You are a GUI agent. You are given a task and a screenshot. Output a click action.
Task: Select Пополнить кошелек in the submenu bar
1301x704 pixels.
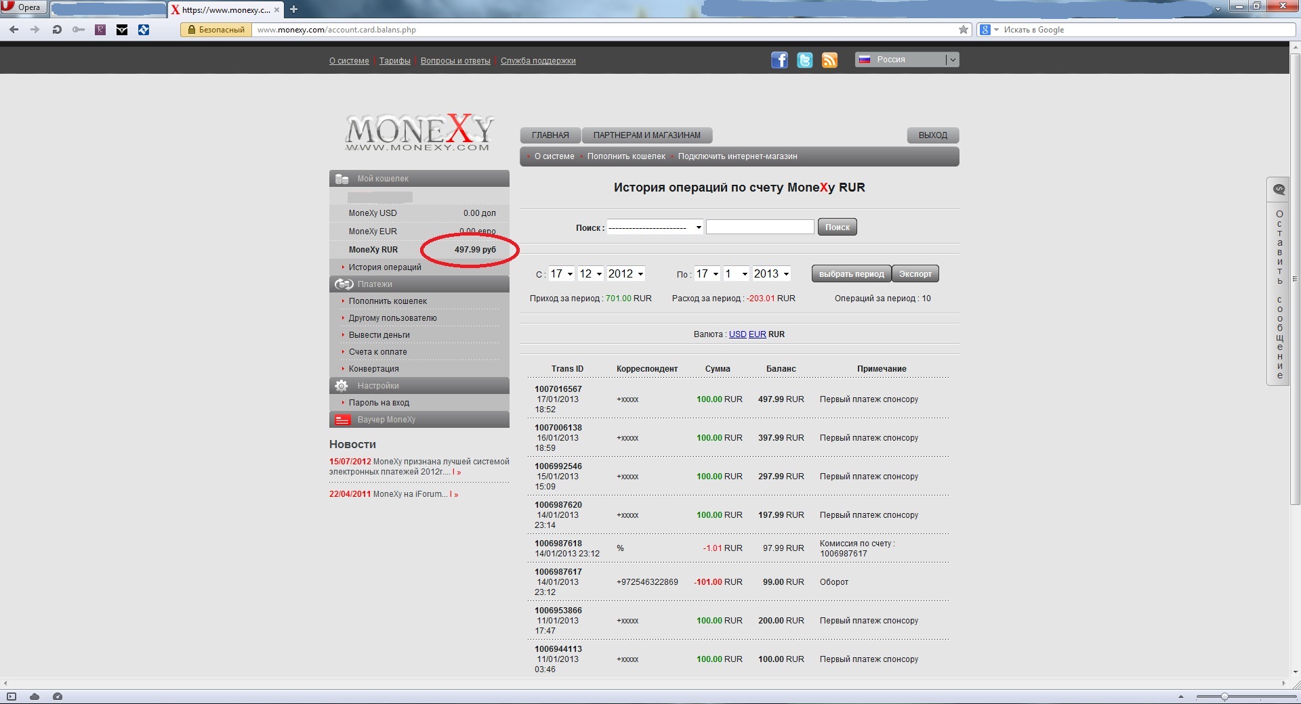626,156
